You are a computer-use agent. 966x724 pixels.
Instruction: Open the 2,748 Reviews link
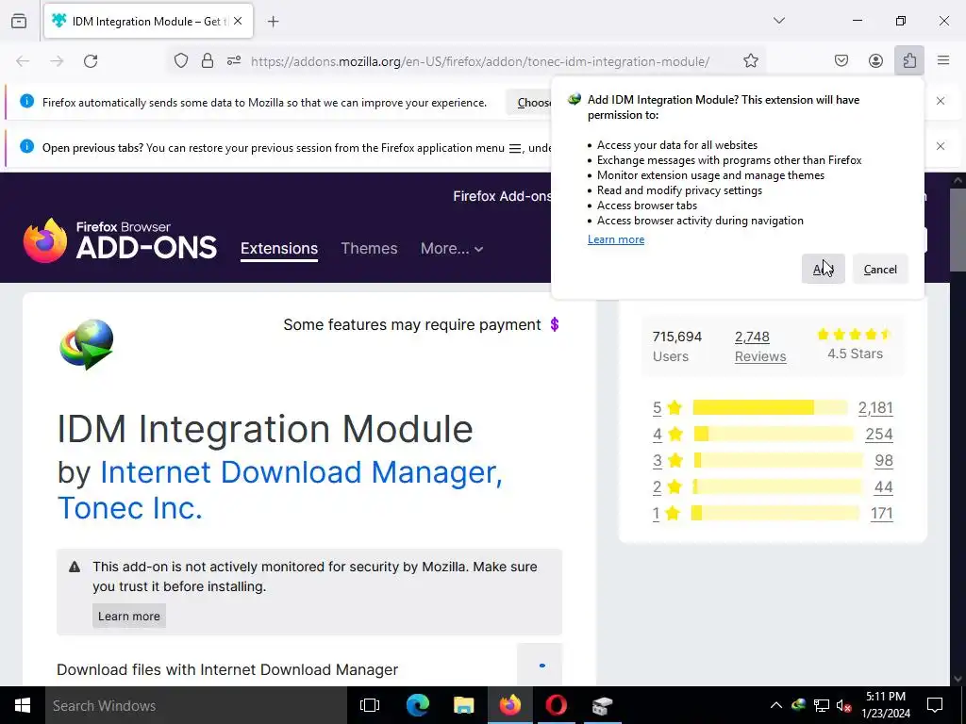tap(760, 346)
